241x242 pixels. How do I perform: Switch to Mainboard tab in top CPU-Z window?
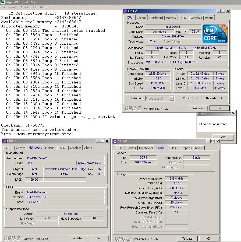pos(156,18)
